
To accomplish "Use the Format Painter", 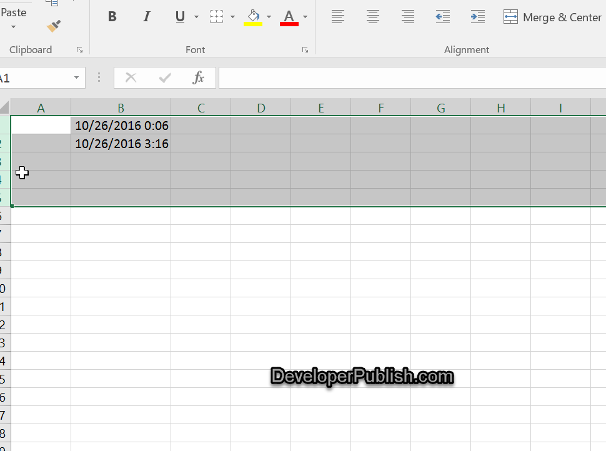I will click(53, 25).
